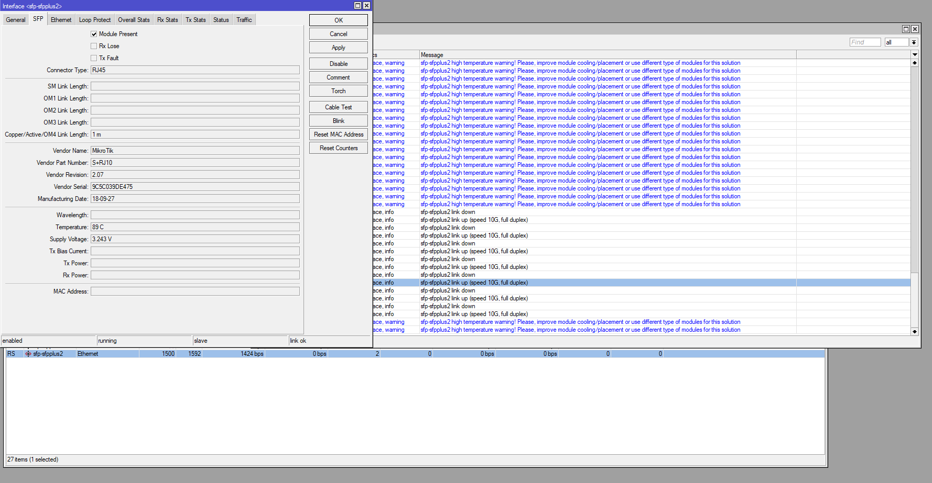This screenshot has width=932, height=483.
Task: Click the Vendor Name MikroTik field
Action: (x=195, y=151)
